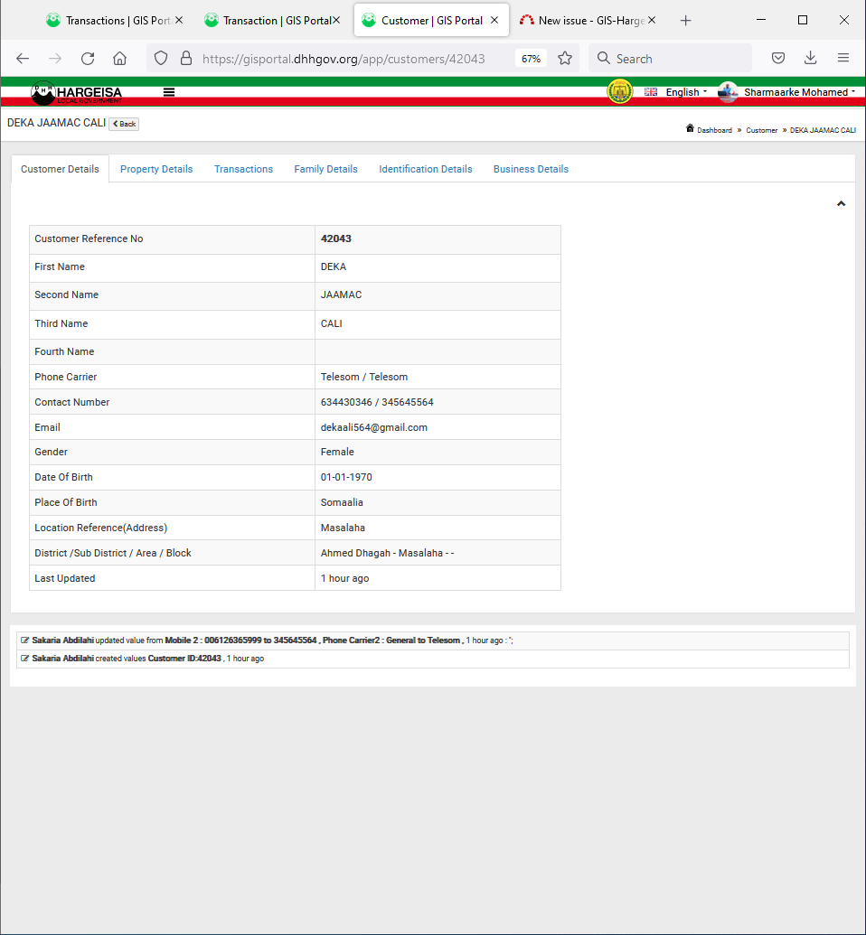The image size is (866, 935).
Task: Click contact number 634430346 / 345645564
Action: coord(377,403)
